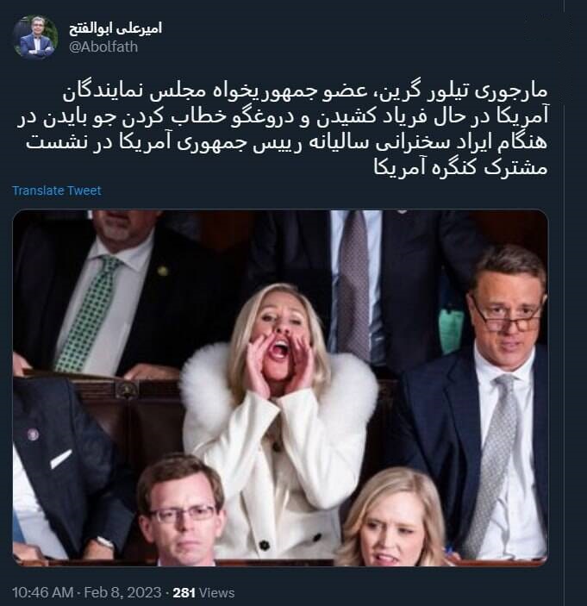The height and width of the screenshot is (606, 587).
Task: Open the attached tweet photo
Action: tap(280, 388)
